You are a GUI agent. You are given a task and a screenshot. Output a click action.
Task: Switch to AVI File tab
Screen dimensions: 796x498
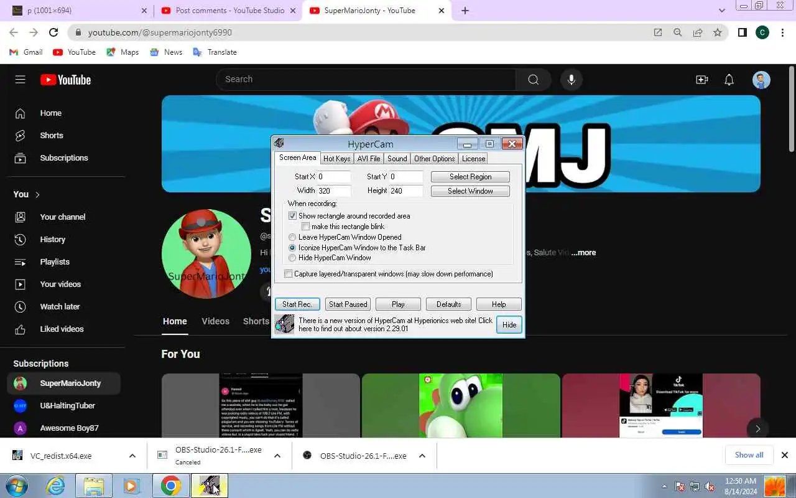tap(369, 159)
